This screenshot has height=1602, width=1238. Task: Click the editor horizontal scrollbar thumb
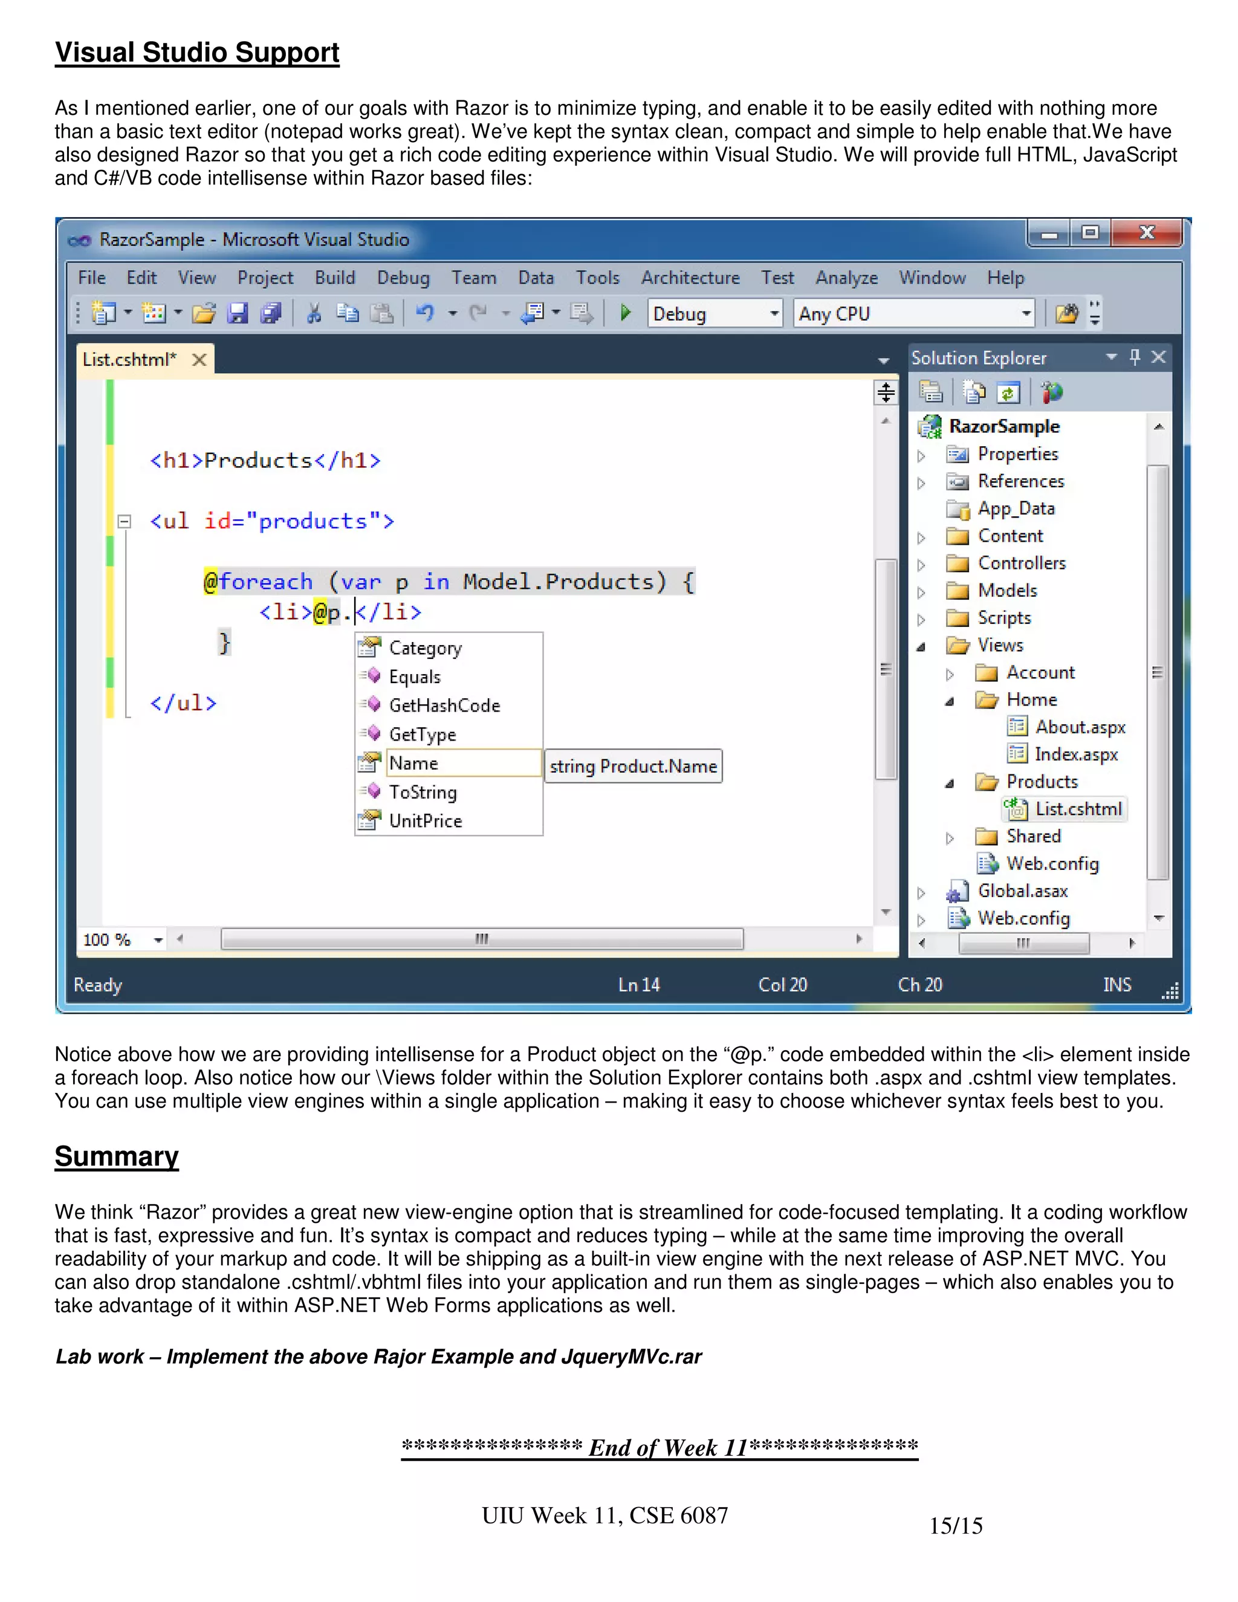(482, 939)
